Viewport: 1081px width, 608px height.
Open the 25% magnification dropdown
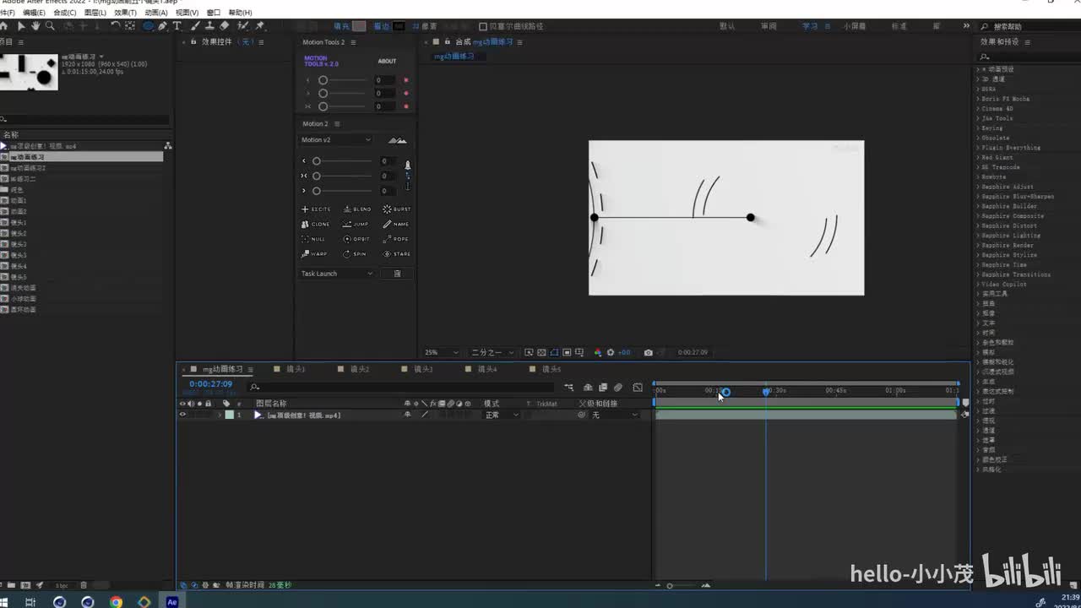[x=441, y=352]
